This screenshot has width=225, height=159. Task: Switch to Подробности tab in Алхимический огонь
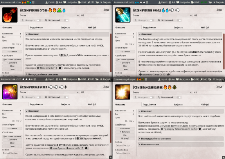37,27
